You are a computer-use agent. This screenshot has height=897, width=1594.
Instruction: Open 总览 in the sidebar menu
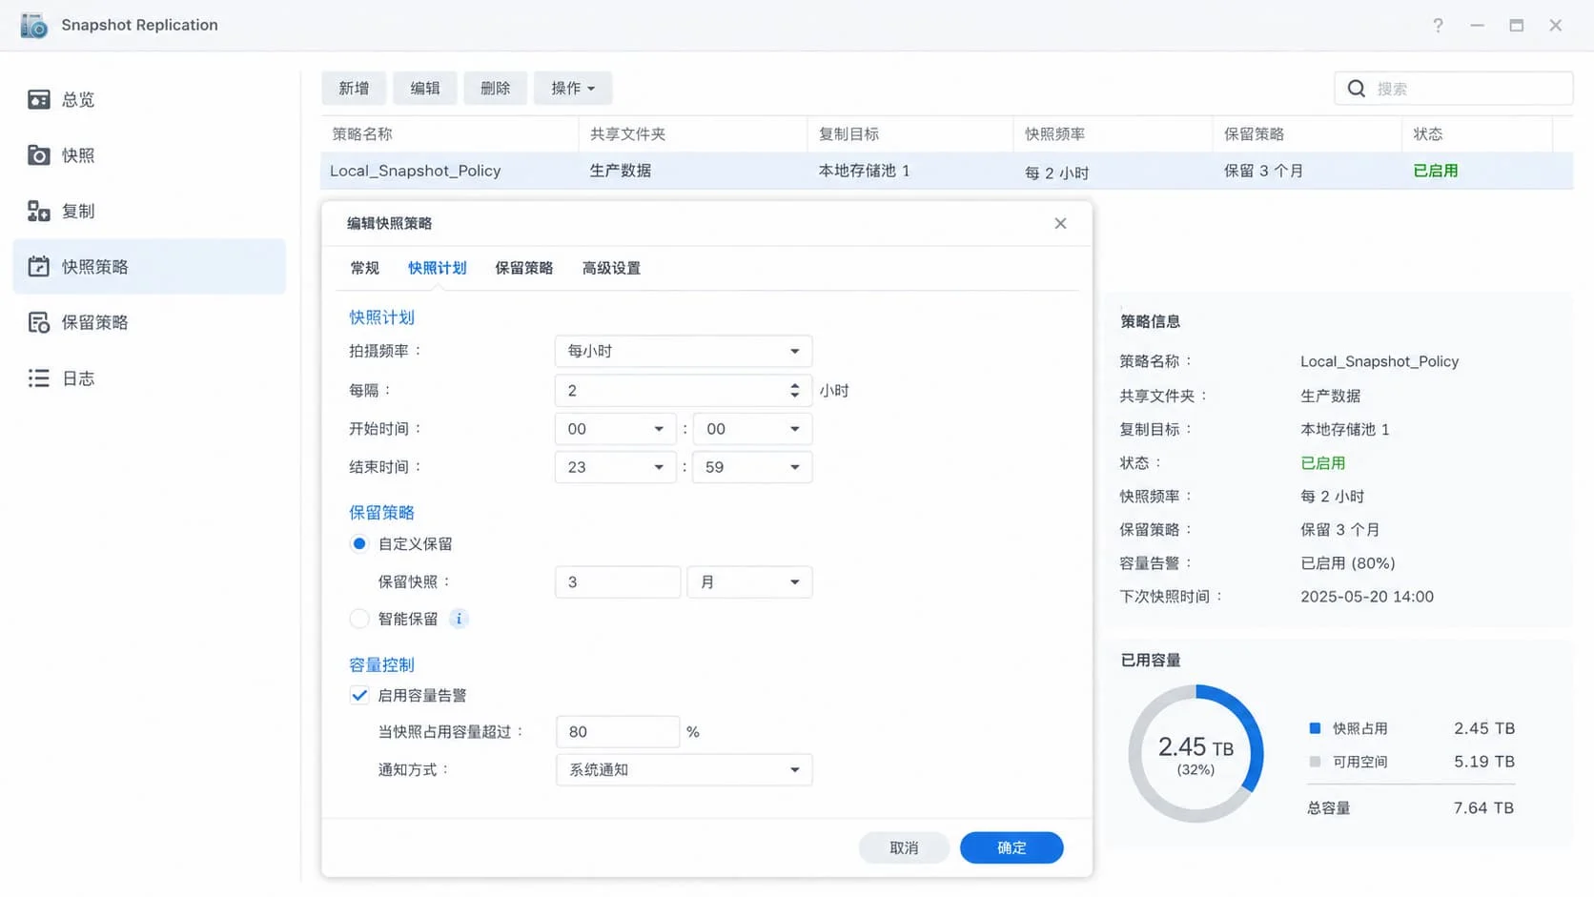pos(149,99)
